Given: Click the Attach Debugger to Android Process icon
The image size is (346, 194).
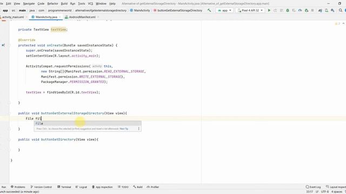Looking at the screenshot, I should [x=307, y=10].
